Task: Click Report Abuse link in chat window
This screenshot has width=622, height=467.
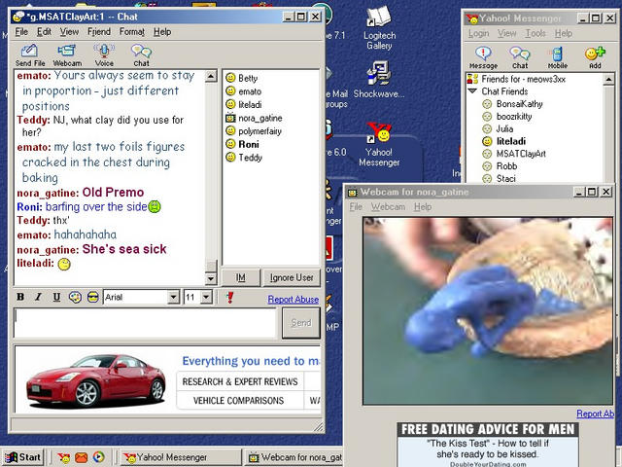Action: click(x=294, y=300)
